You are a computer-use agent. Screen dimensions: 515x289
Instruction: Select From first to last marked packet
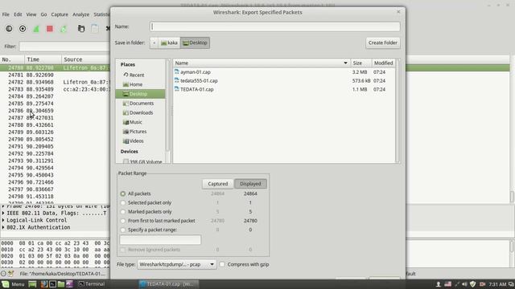[123, 221]
